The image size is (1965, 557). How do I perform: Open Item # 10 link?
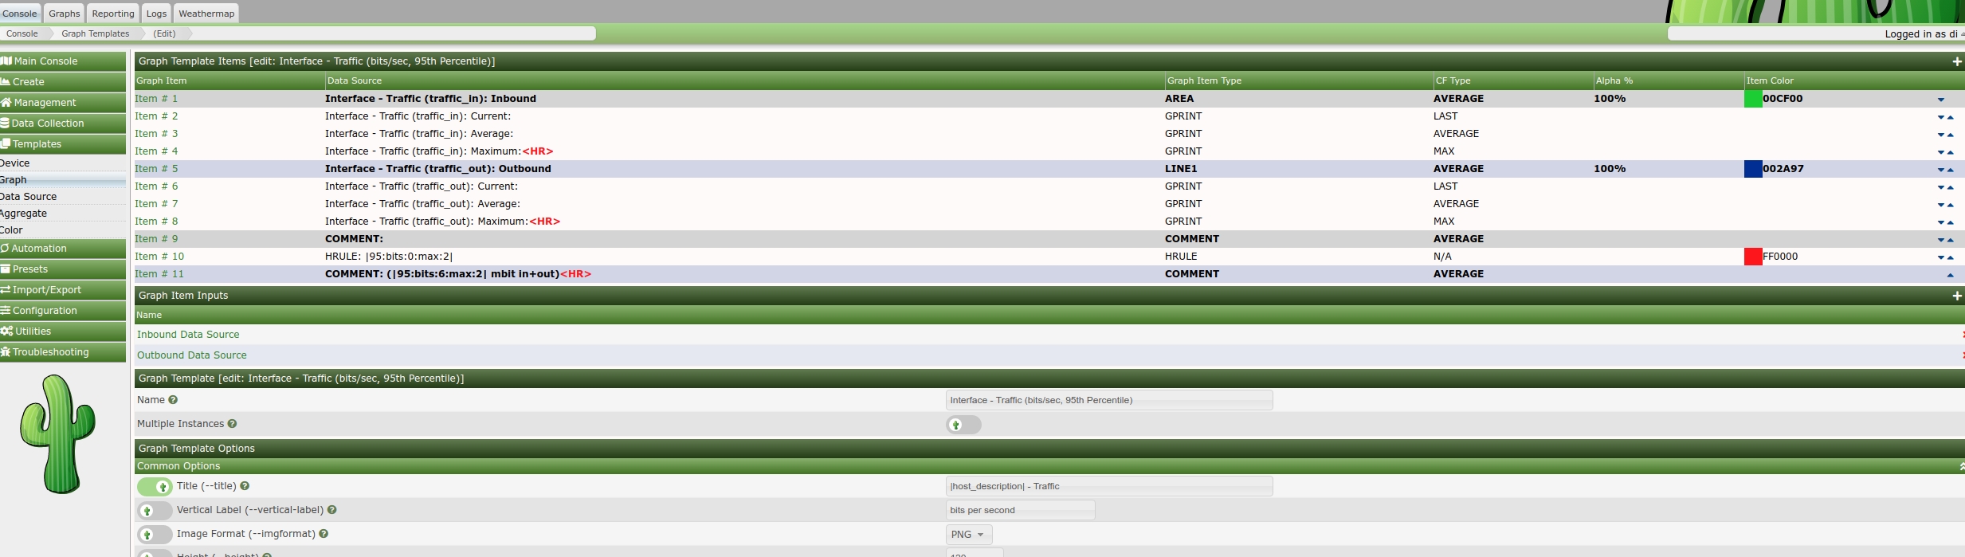[x=159, y=257]
